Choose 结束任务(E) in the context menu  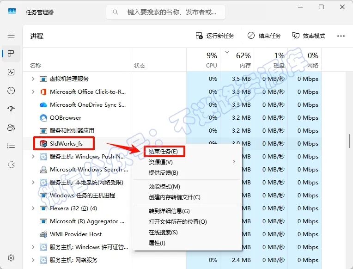coord(188,152)
